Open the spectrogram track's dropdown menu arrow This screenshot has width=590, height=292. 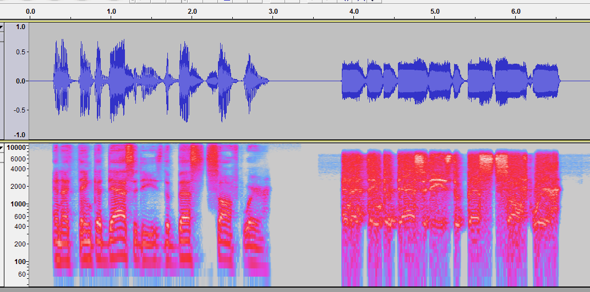[2, 148]
